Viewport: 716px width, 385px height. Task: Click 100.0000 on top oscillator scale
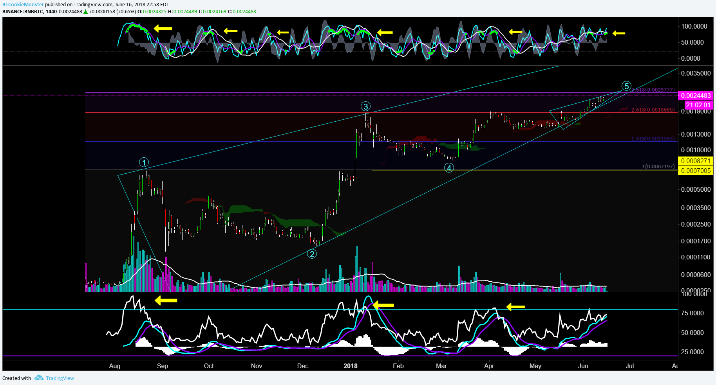[x=694, y=26]
